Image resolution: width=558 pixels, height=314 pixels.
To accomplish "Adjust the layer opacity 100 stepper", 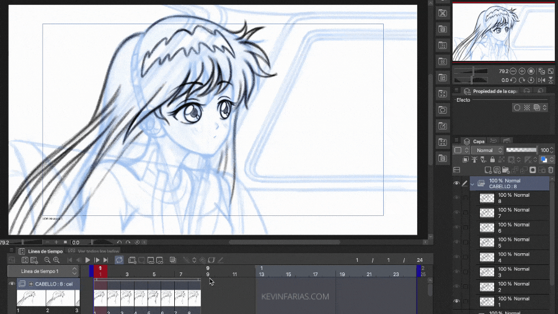I will [552, 150].
